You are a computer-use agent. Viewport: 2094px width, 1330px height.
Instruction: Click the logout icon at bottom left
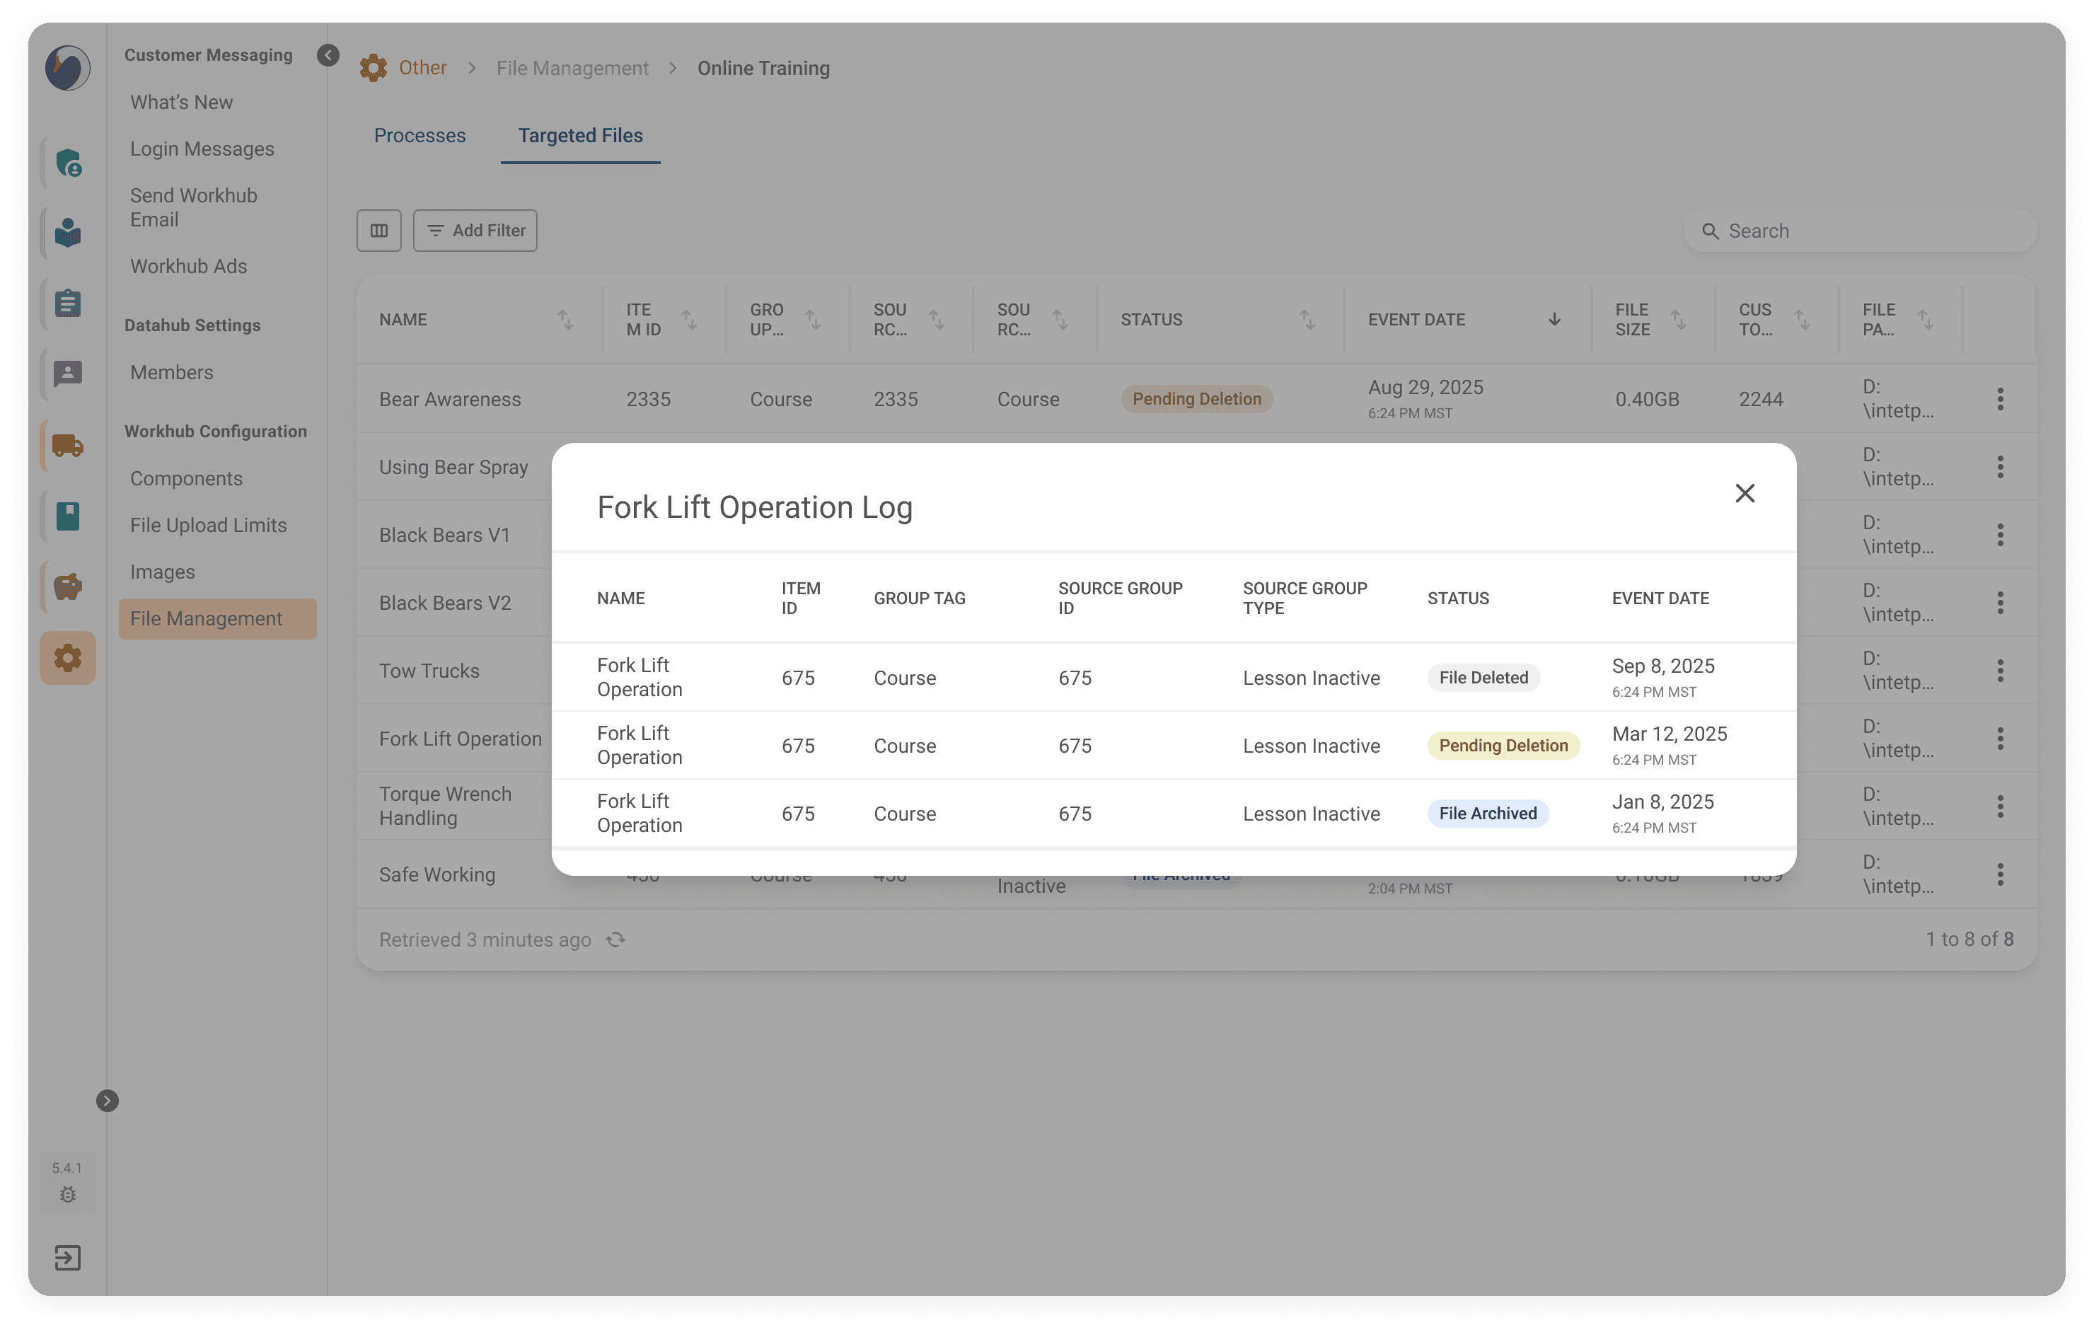tap(68, 1257)
